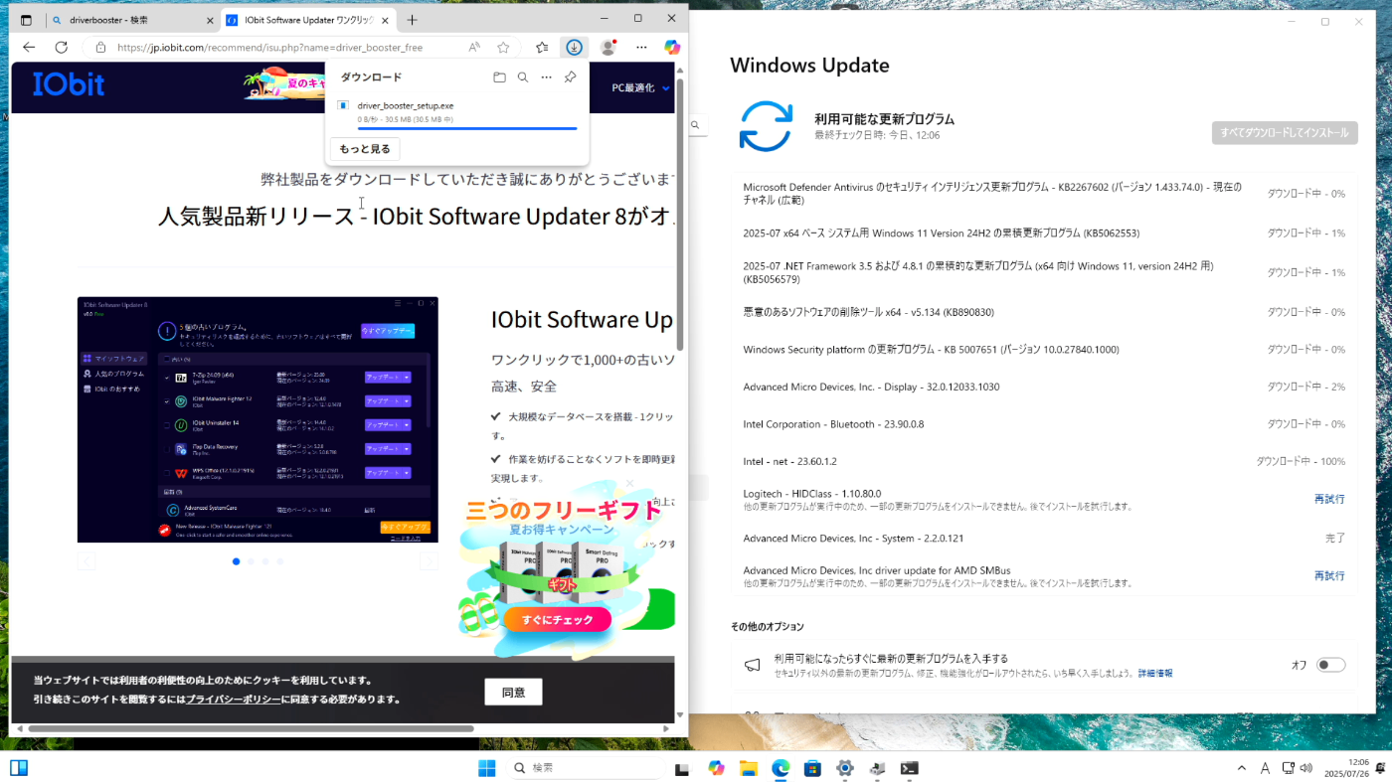Retry AMD SMBus driver update 再試行
The width and height of the screenshot is (1392, 782).
coord(1329,575)
